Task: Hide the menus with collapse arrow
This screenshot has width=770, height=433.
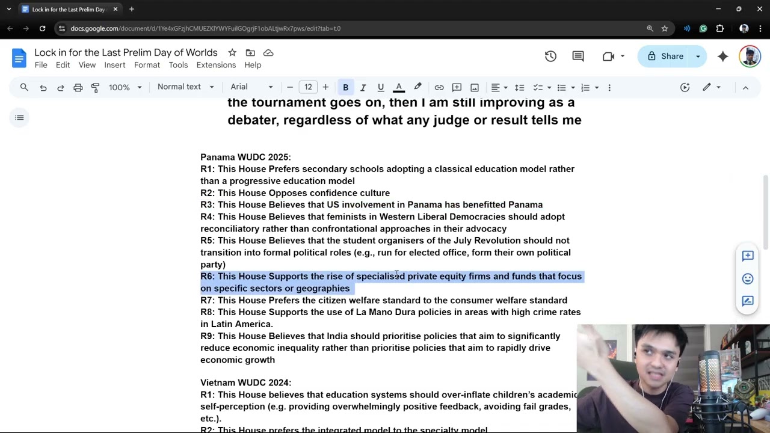Action: point(745,87)
